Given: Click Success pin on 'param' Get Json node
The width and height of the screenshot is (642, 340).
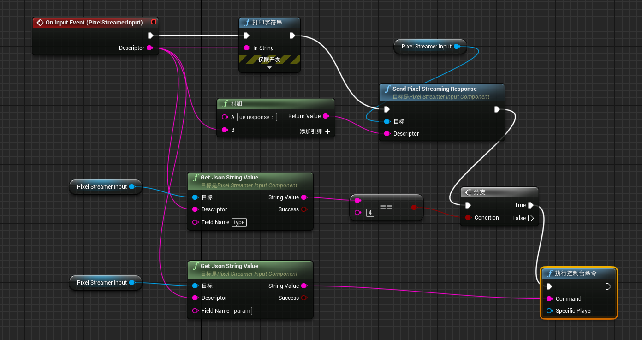Looking at the screenshot, I should pyautogui.click(x=304, y=298).
